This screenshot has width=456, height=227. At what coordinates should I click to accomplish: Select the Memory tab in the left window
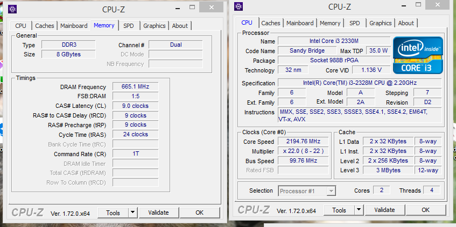coord(104,25)
